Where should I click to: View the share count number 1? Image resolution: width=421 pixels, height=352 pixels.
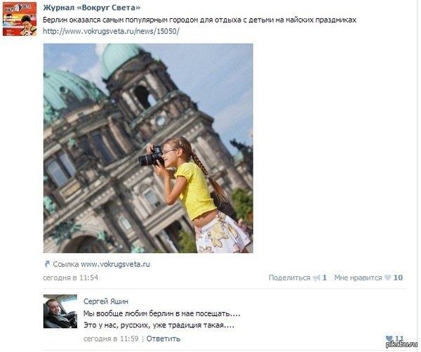324,278
